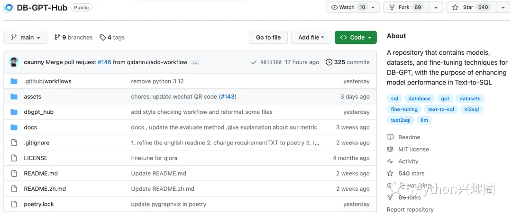Image resolution: width=512 pixels, height=213 pixels.
Task: Click the LICENSE file icon
Action: coord(14,158)
